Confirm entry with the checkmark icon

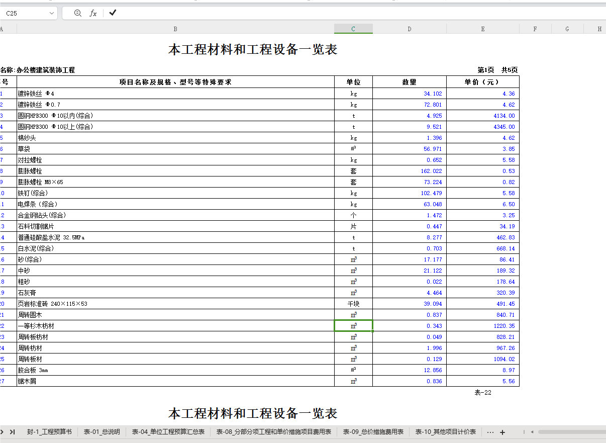[113, 13]
